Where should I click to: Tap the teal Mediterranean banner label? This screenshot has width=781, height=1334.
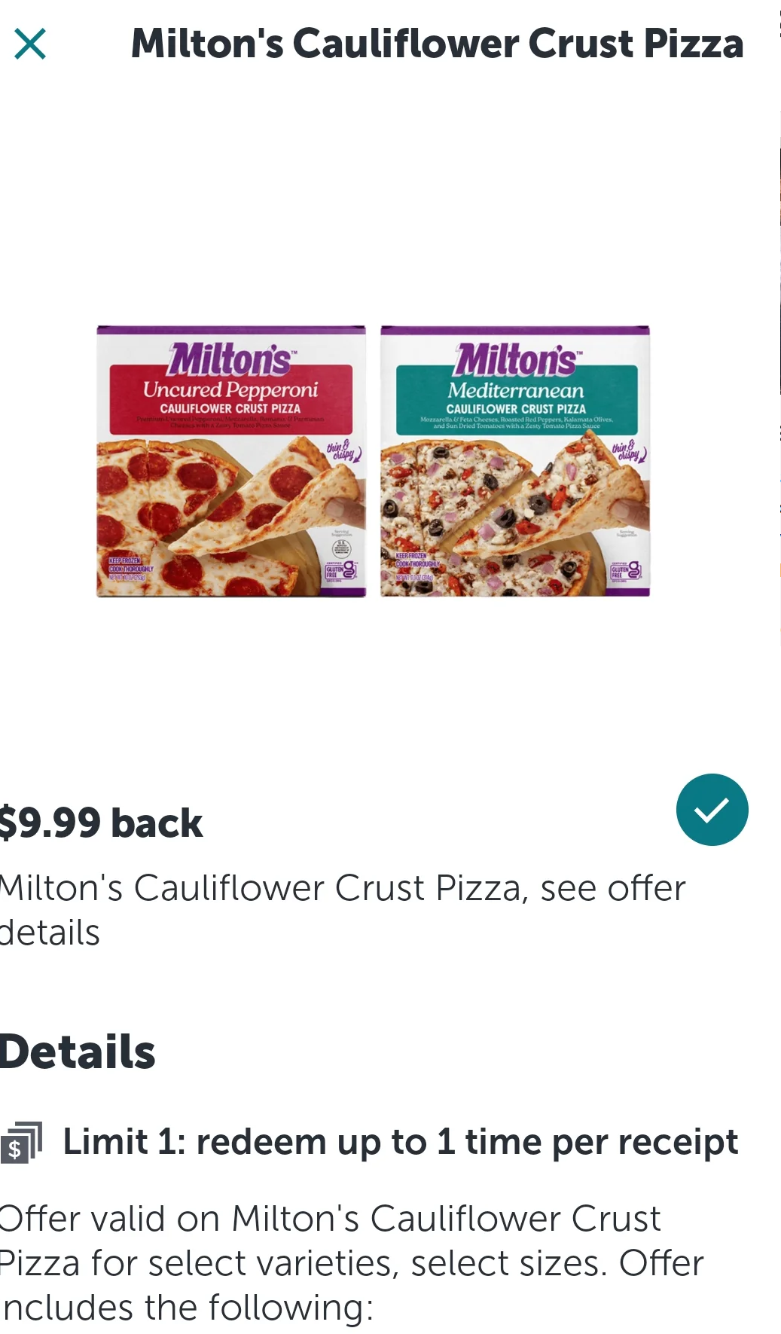[x=516, y=398]
